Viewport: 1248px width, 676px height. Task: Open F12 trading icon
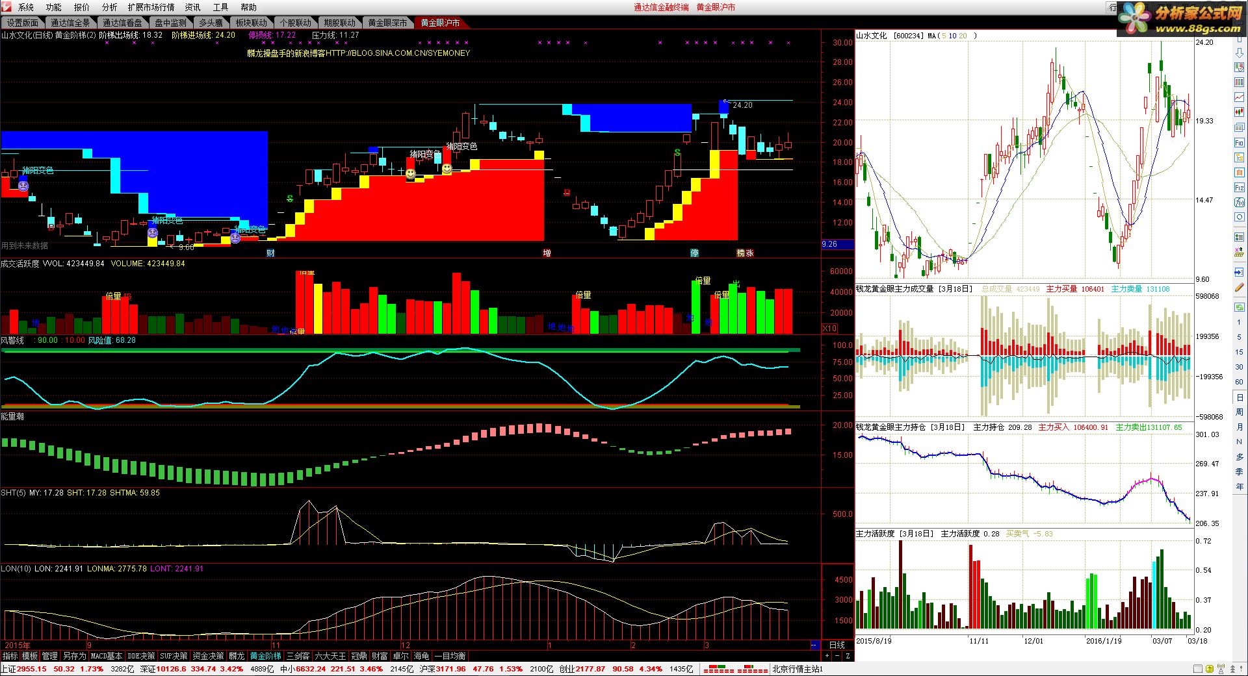[1239, 188]
